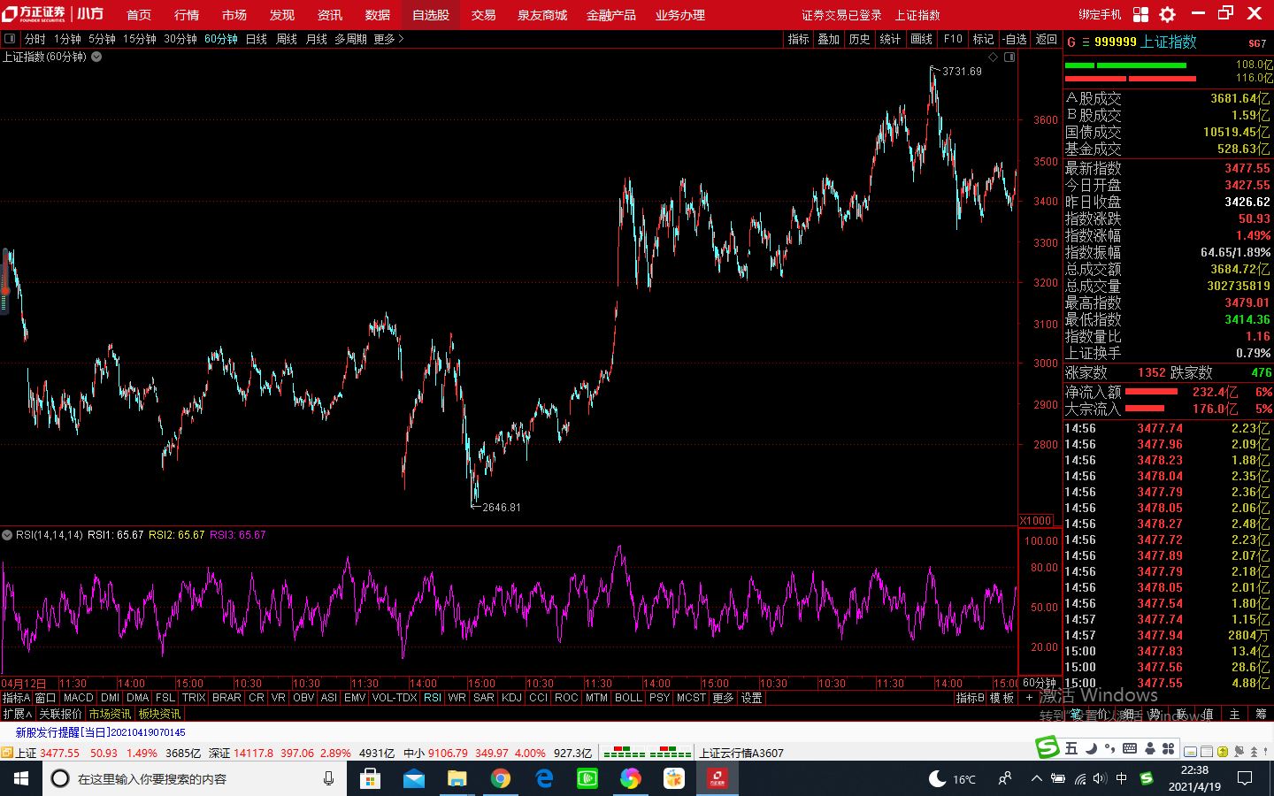The height and width of the screenshot is (796, 1274).
Task: Click the user avatar icon on IME bar
Action: point(1149,749)
